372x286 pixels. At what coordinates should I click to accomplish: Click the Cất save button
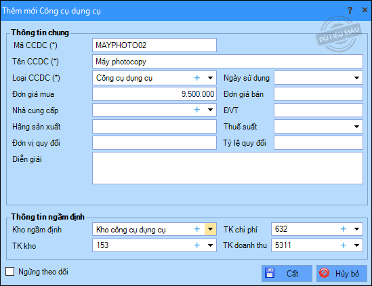tap(287, 273)
